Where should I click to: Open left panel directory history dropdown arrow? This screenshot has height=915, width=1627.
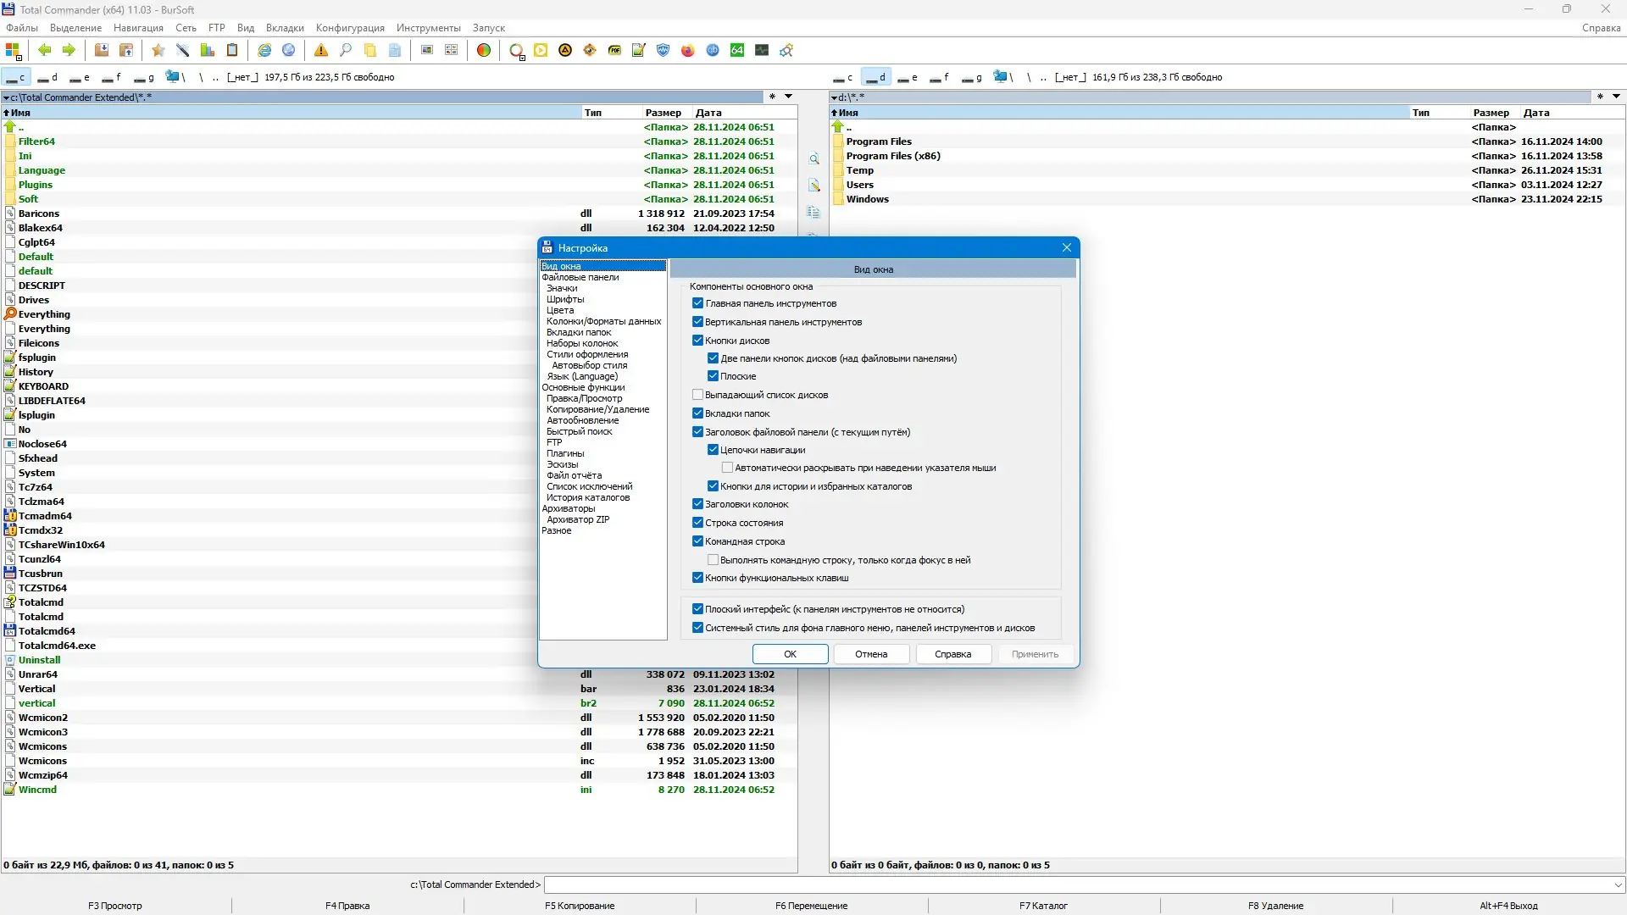click(x=788, y=97)
